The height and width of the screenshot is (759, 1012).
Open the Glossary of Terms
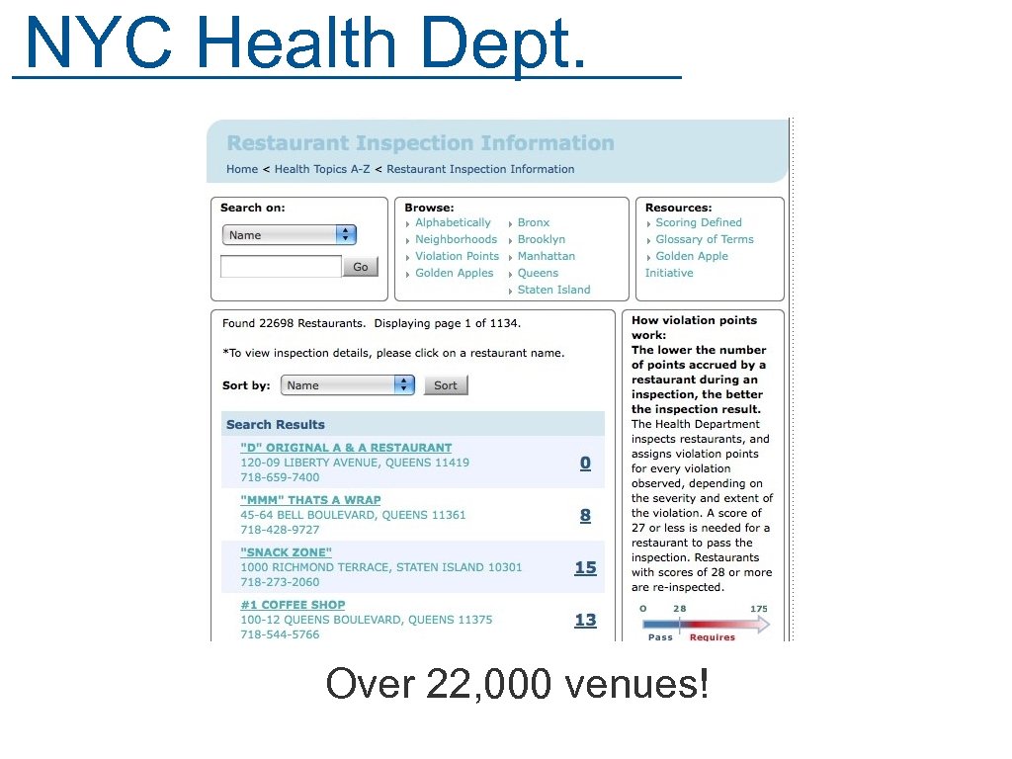pos(704,238)
